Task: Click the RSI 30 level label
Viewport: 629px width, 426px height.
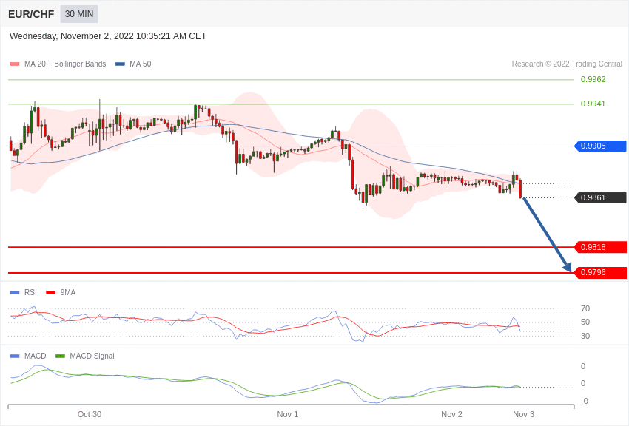Action: point(585,336)
